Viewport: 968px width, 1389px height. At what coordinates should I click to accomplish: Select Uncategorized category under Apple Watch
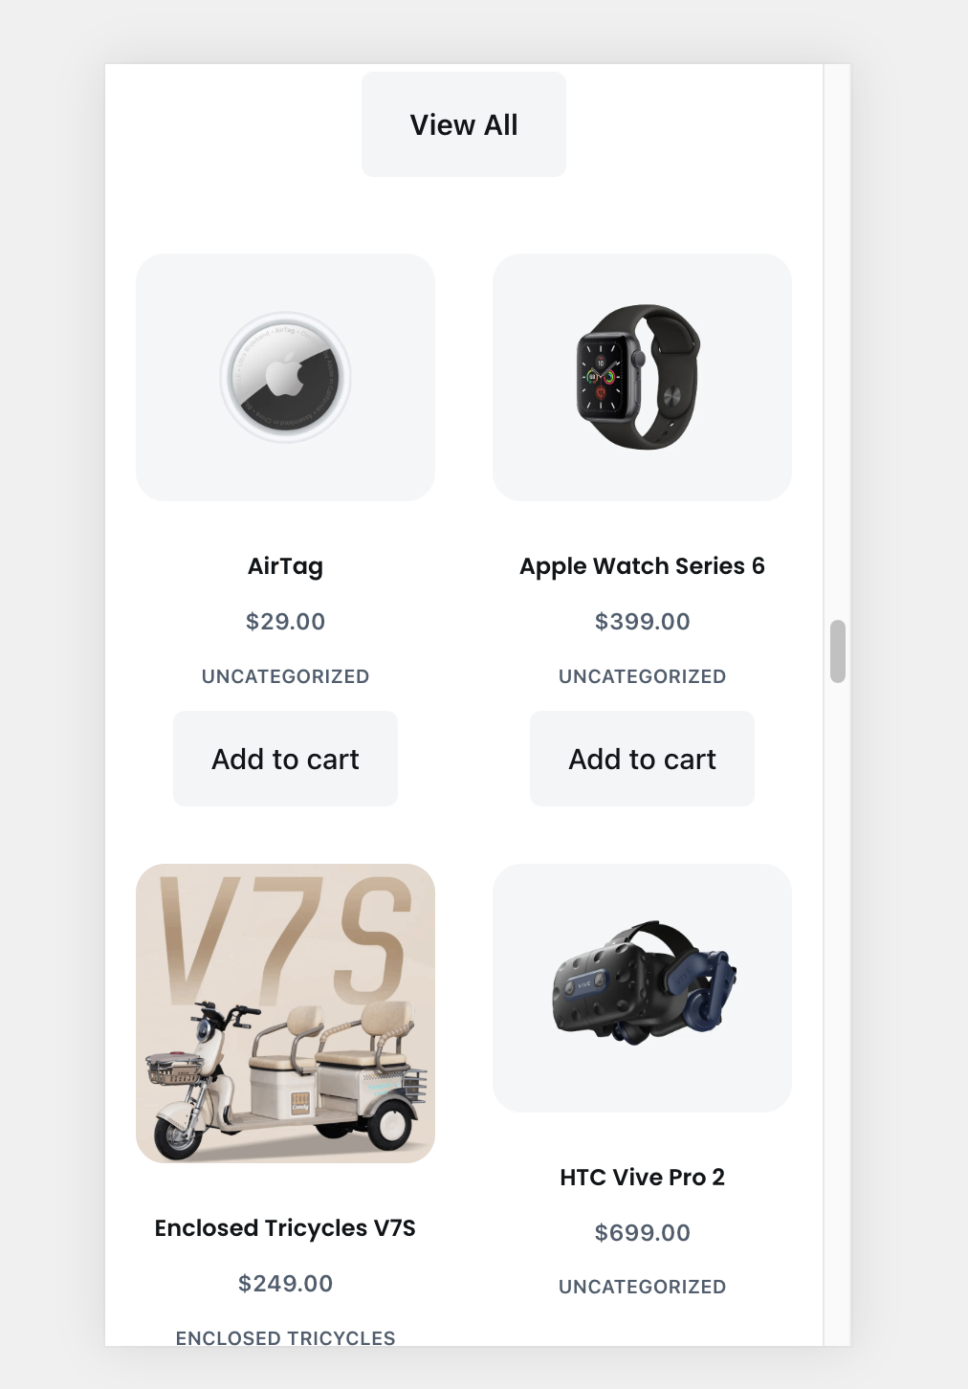pyautogui.click(x=642, y=676)
